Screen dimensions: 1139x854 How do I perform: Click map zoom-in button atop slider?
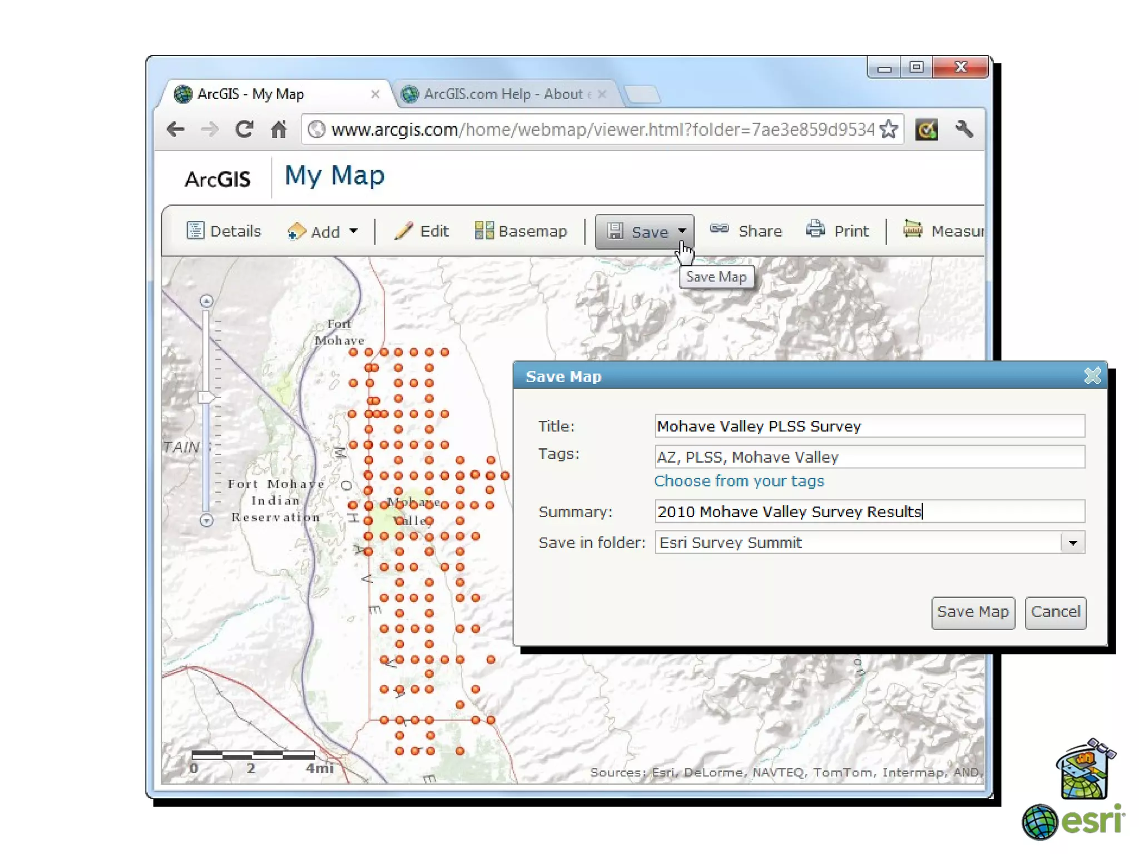tap(206, 301)
